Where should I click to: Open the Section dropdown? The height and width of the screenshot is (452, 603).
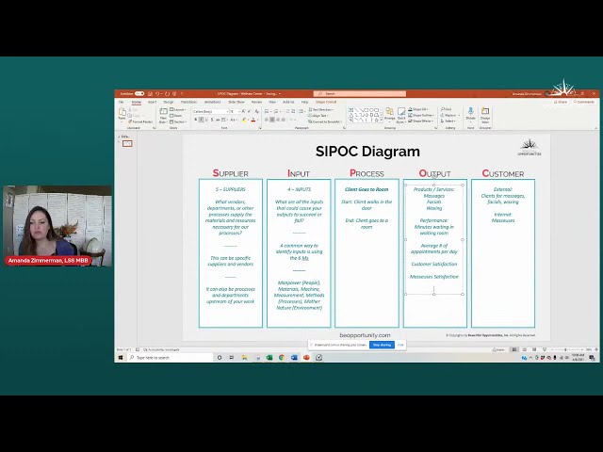pos(178,121)
